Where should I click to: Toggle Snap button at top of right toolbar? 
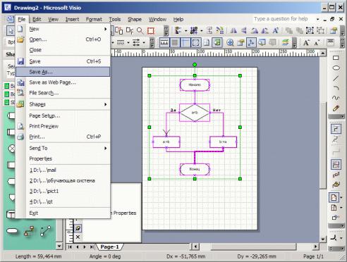click(336, 129)
